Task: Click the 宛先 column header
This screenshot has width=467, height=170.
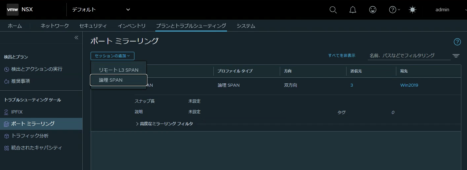Action: (x=404, y=71)
